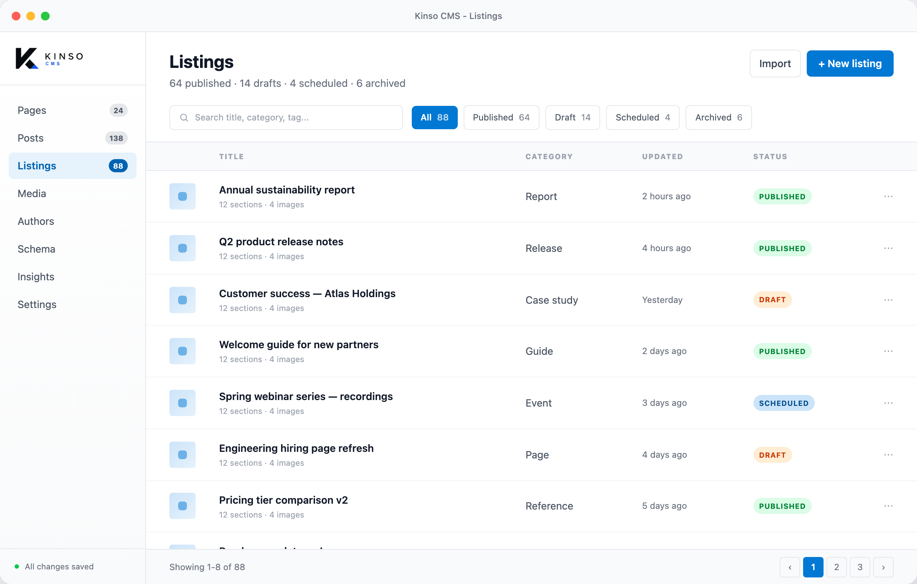Viewport: 917px width, 584px height.
Task: Open Pricing tier comparison v2 title
Action: click(283, 500)
